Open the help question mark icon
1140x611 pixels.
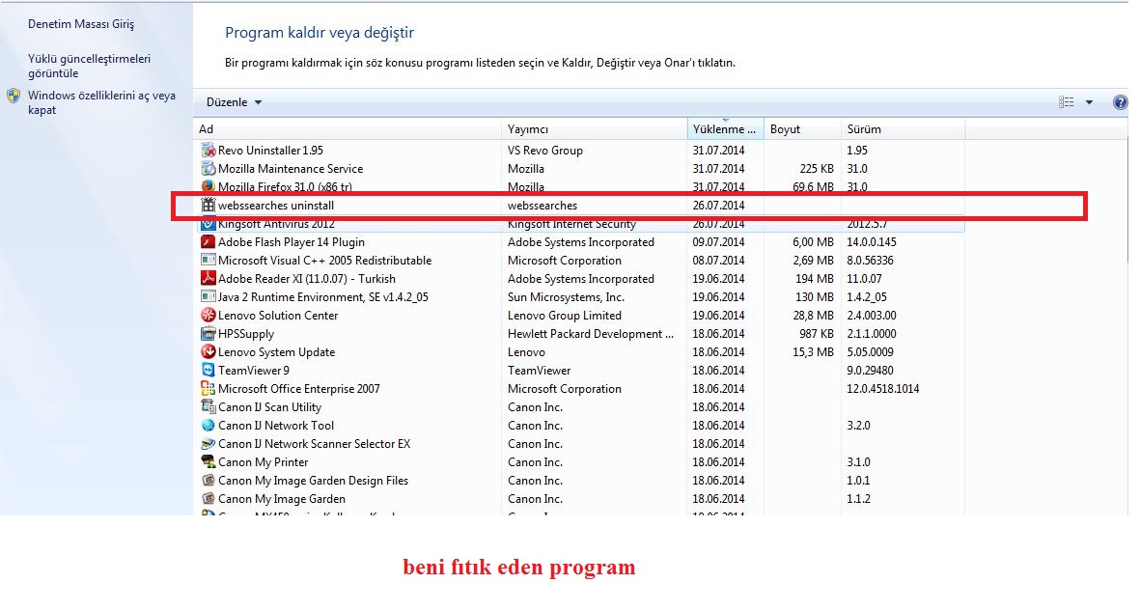[1121, 102]
